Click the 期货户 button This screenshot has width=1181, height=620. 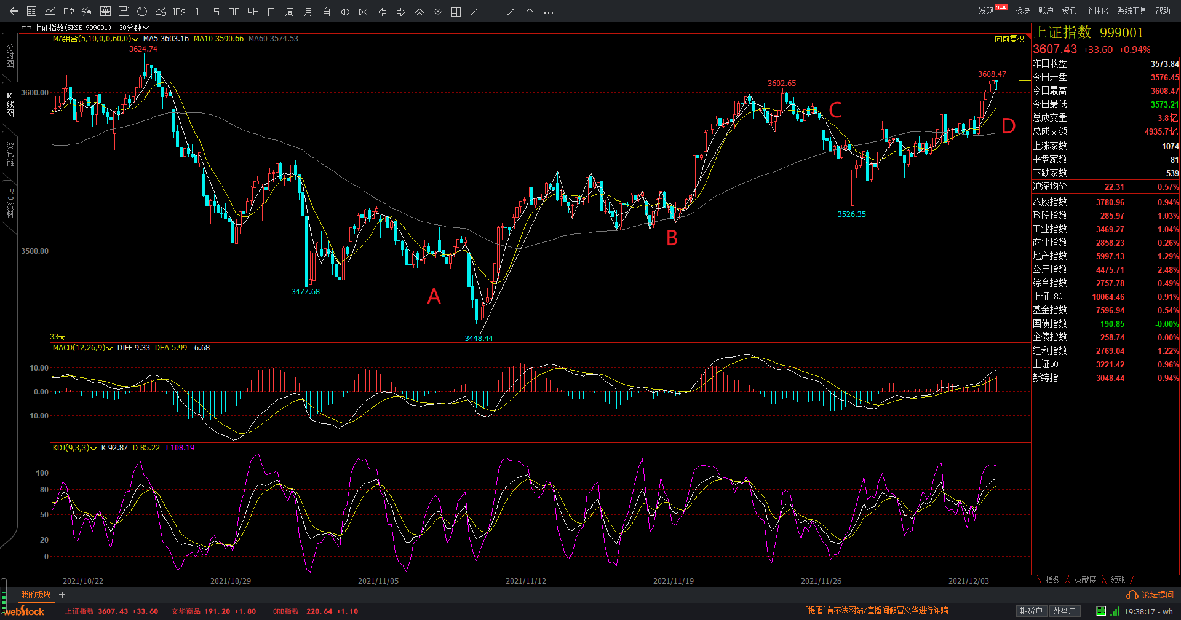1031,611
